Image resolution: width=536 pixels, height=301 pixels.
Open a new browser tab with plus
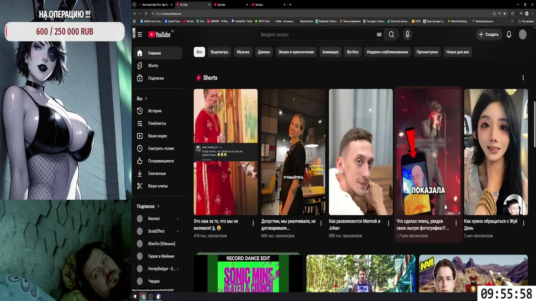point(290,5)
